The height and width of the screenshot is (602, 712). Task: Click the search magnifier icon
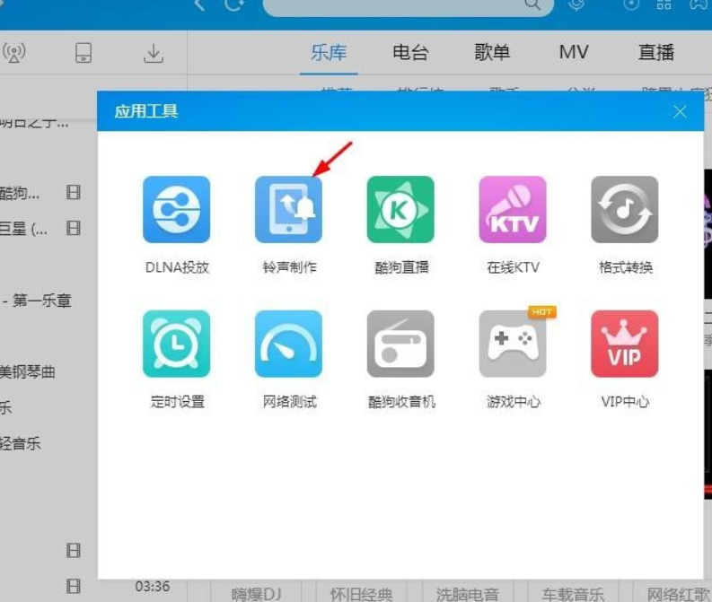click(532, 4)
